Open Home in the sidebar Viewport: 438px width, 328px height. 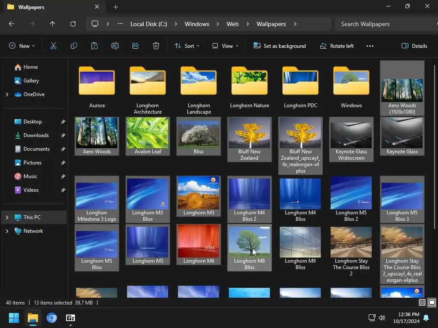[x=30, y=67]
